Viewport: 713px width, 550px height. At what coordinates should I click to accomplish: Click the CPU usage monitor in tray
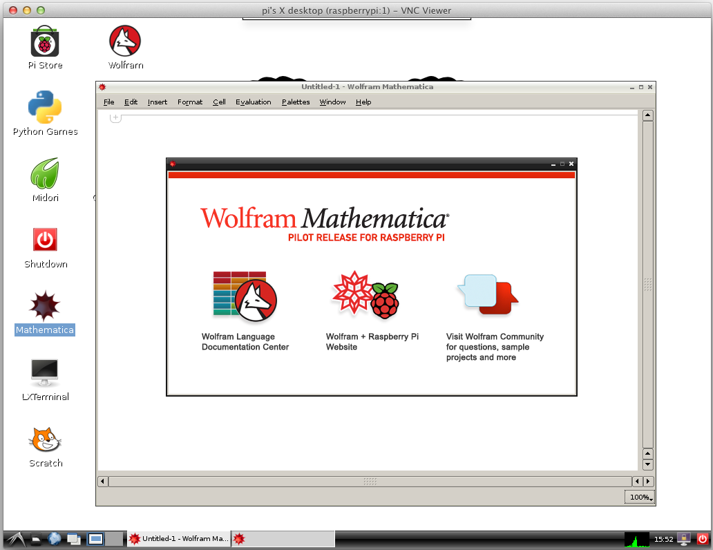tap(636, 540)
